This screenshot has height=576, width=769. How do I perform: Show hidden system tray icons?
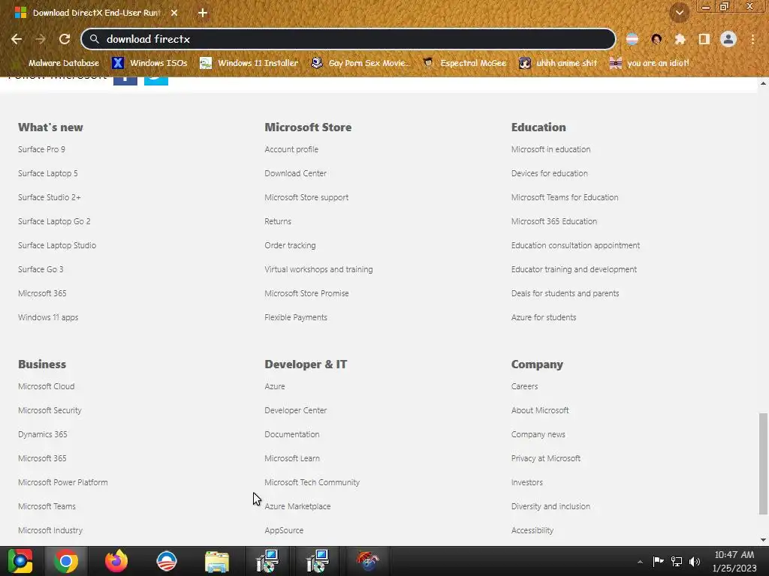[x=640, y=562]
